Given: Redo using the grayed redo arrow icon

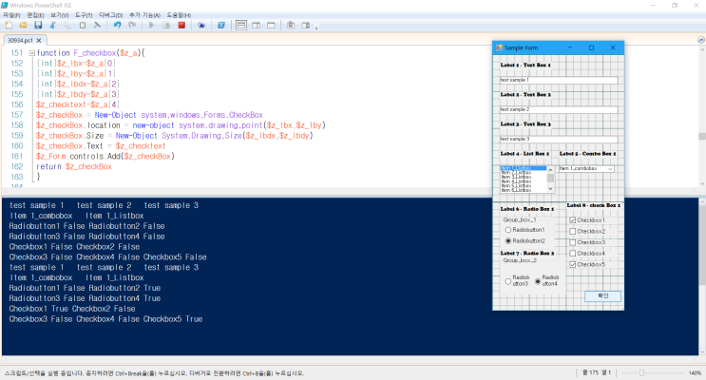Looking at the screenshot, I should pos(132,26).
